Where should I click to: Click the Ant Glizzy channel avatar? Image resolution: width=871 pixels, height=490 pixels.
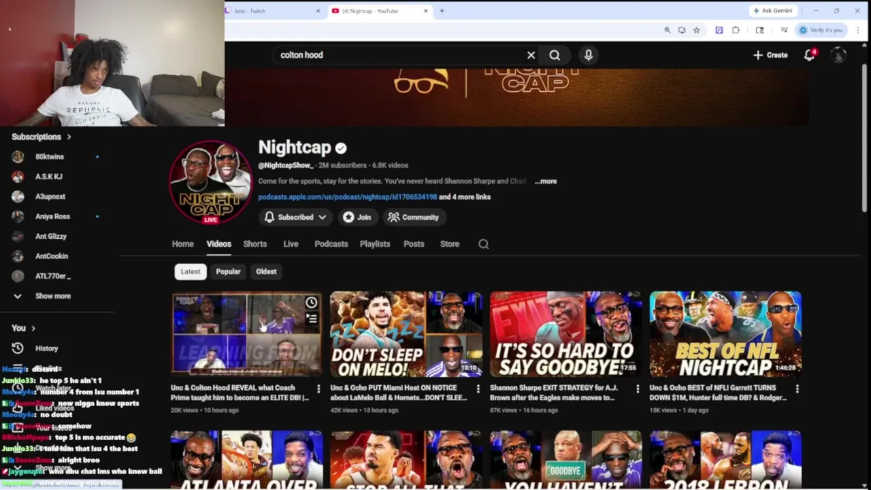click(18, 236)
